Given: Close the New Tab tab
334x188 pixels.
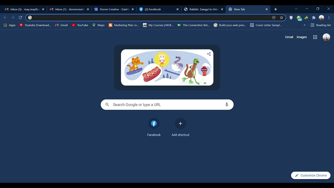Looking at the screenshot, I should [266, 9].
